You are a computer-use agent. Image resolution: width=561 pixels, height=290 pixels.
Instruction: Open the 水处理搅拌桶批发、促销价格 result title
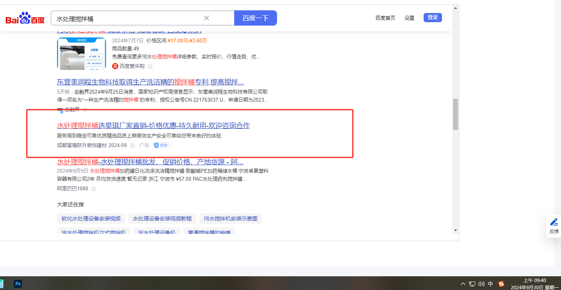tap(150, 161)
